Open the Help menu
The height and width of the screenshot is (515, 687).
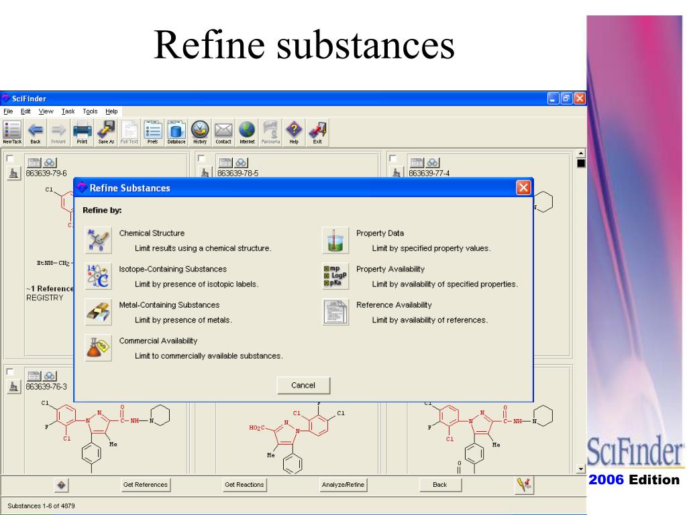[x=111, y=111]
